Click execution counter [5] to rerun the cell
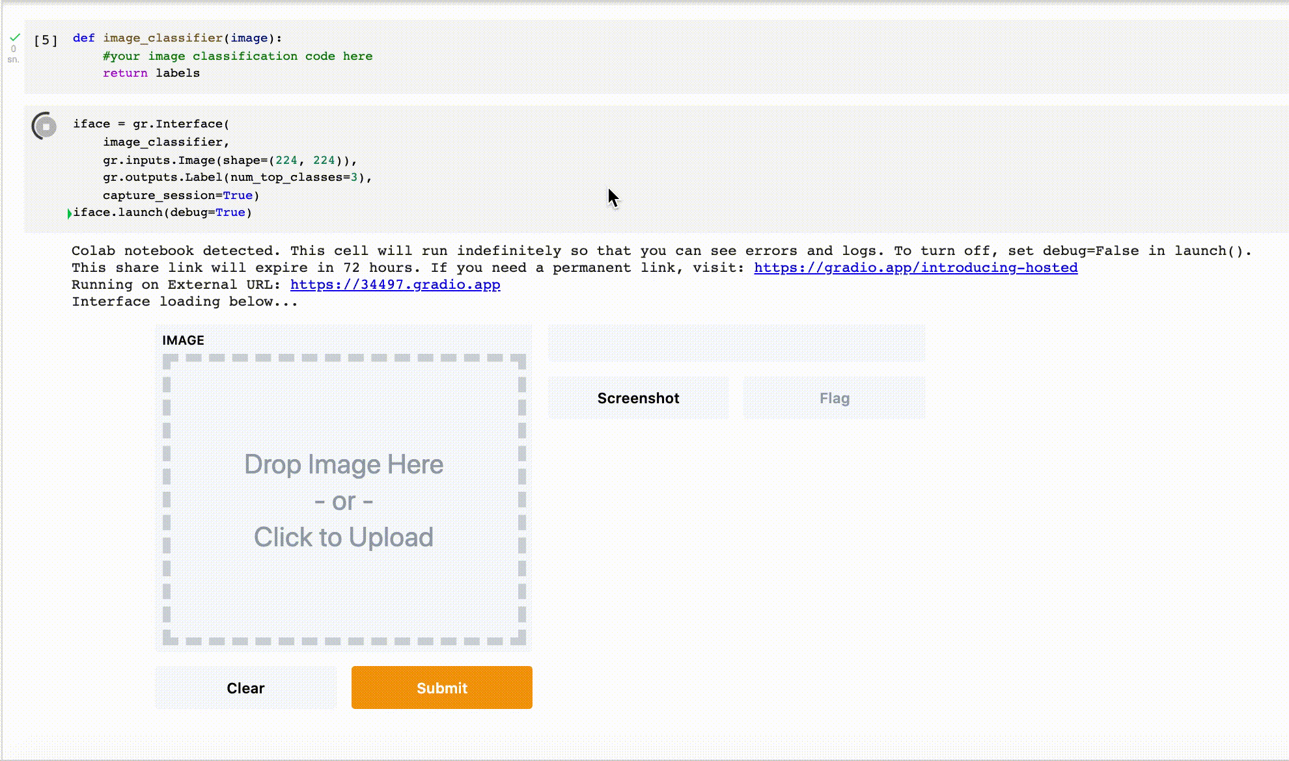1289x761 pixels. 45,40
